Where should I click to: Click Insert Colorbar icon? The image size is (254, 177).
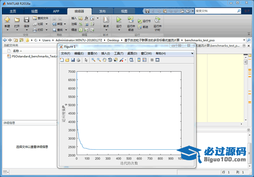(x=139, y=60)
